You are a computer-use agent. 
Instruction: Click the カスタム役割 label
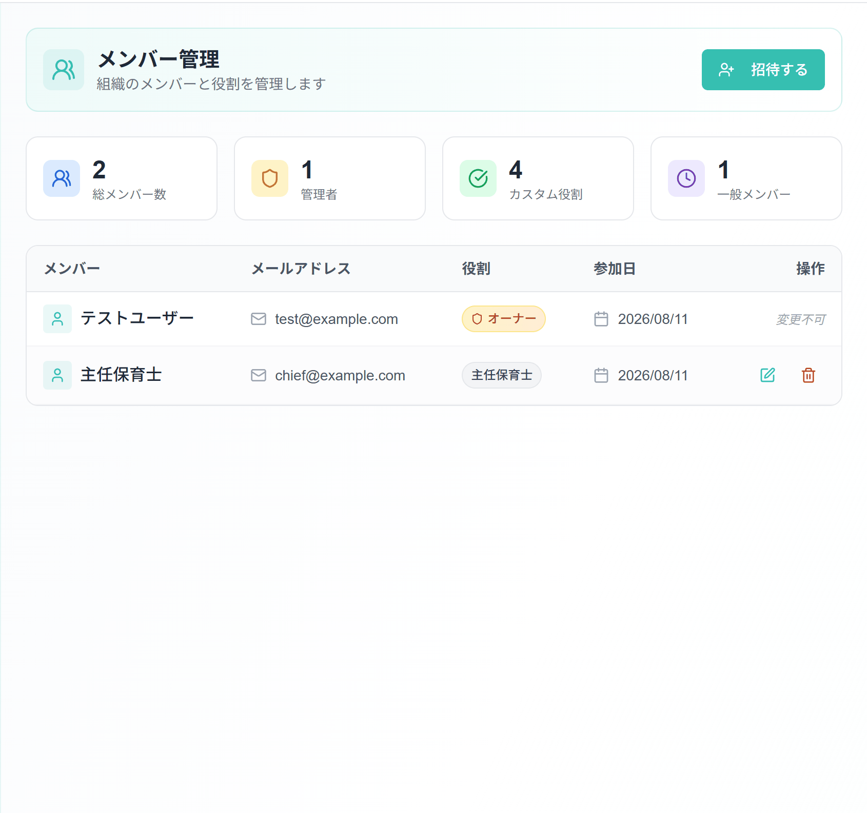click(546, 194)
